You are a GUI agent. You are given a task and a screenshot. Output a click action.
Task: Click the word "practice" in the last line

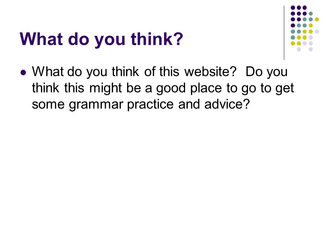150,105
